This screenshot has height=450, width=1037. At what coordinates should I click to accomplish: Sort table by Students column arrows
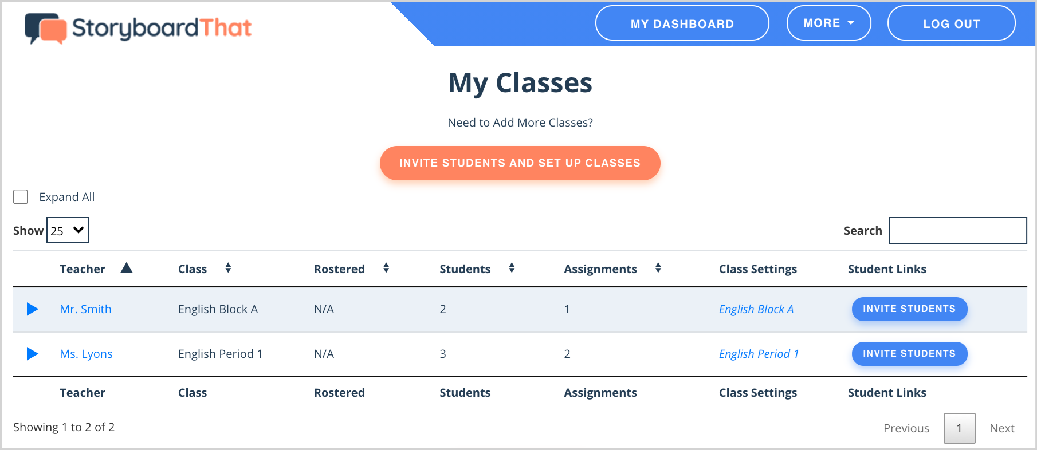tap(512, 268)
